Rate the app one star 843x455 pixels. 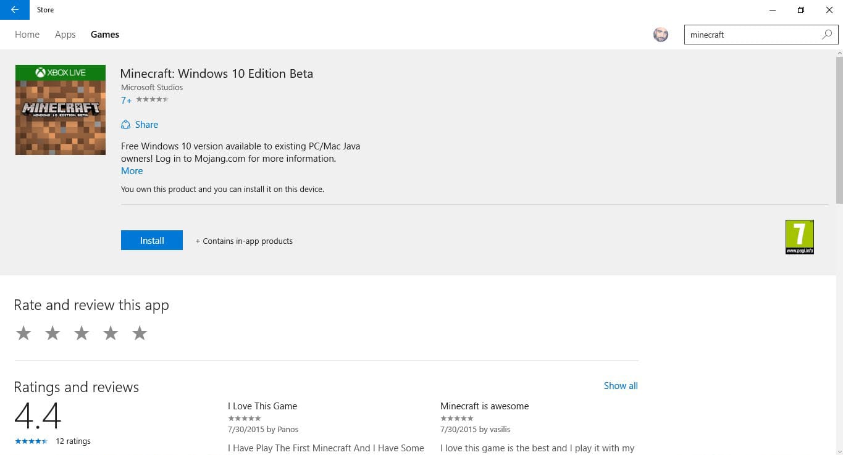(x=23, y=333)
